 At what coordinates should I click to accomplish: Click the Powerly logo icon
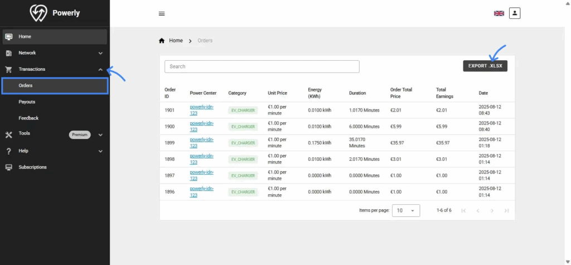coord(37,13)
